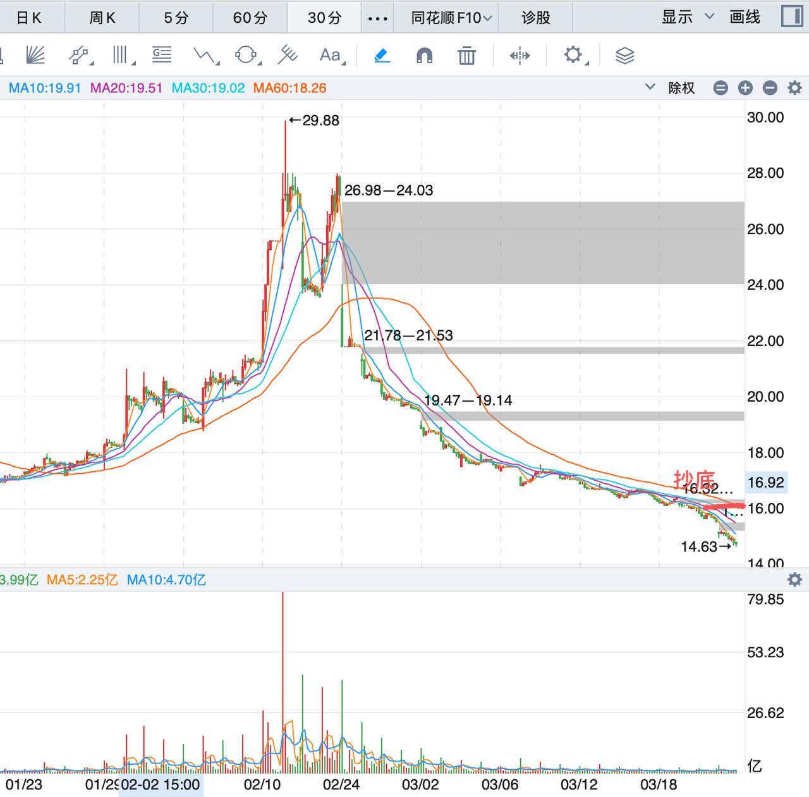
Task: Click the 79.85 volume axis label
Action: pyautogui.click(x=765, y=599)
